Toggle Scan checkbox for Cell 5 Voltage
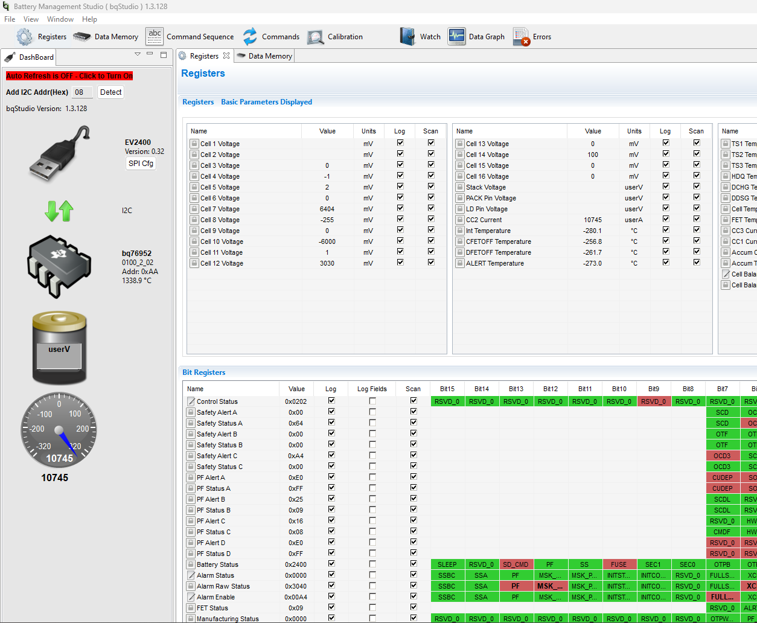The width and height of the screenshot is (757, 623). click(431, 187)
